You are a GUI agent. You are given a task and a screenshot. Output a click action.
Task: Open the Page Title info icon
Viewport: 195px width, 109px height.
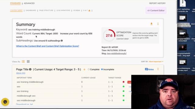30,69
